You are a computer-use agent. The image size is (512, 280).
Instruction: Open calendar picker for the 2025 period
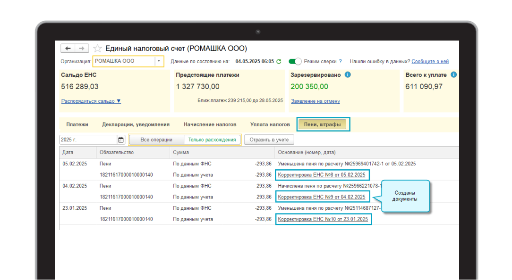(x=120, y=140)
